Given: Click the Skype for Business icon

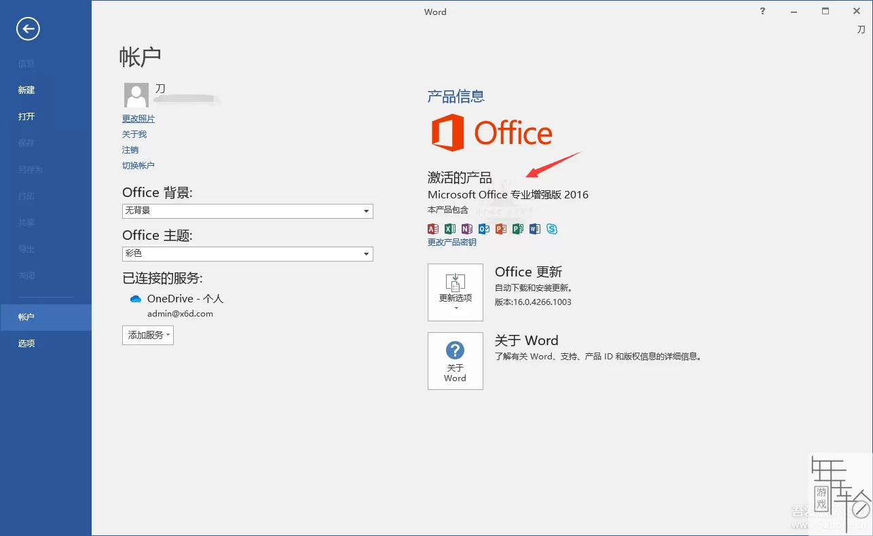Looking at the screenshot, I should coord(552,229).
